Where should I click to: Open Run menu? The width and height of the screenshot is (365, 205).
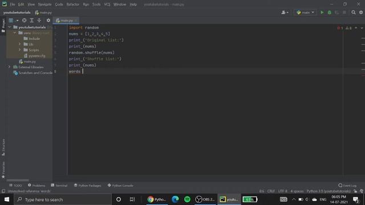pos(86,5)
